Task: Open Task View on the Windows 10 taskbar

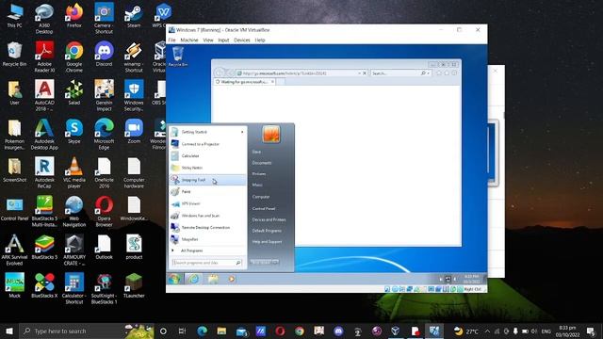Action: point(182,331)
